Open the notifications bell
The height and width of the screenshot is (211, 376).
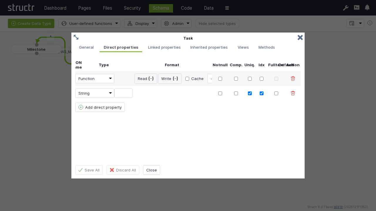[x=367, y=8]
